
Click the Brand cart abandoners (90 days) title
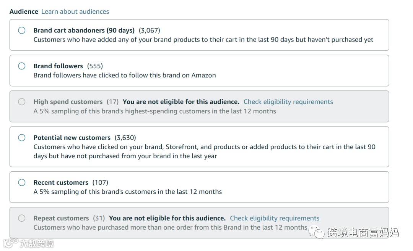84,31
